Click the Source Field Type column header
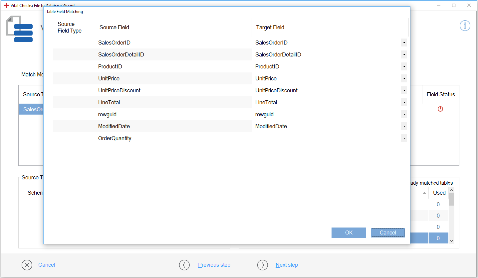 pos(74,27)
